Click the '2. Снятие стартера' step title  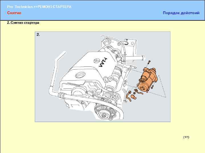pyautogui.click(x=23, y=23)
